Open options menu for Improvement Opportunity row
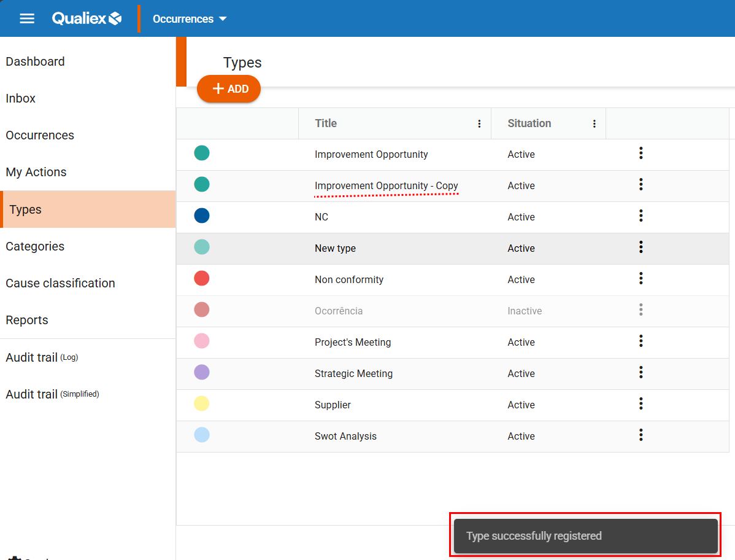 pyautogui.click(x=641, y=154)
